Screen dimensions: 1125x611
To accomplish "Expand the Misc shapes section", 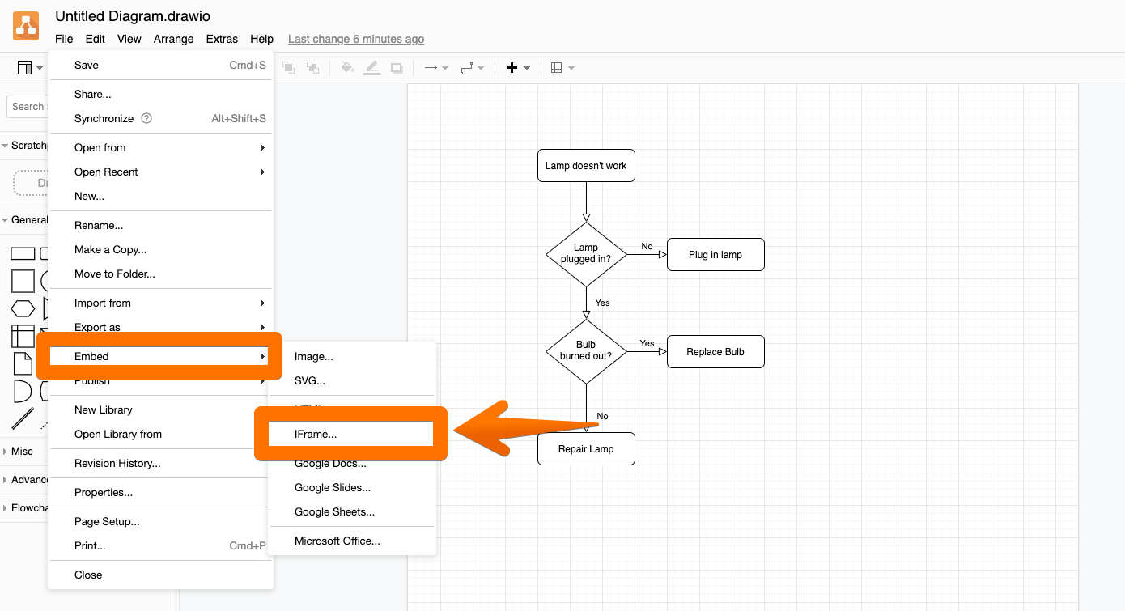I will pos(23,452).
